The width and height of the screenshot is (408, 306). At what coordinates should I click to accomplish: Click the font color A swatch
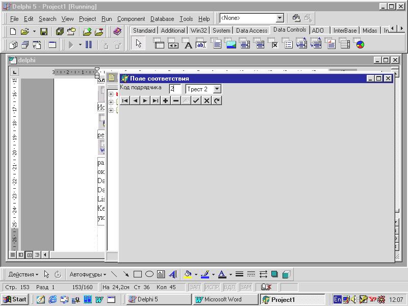click(222, 274)
